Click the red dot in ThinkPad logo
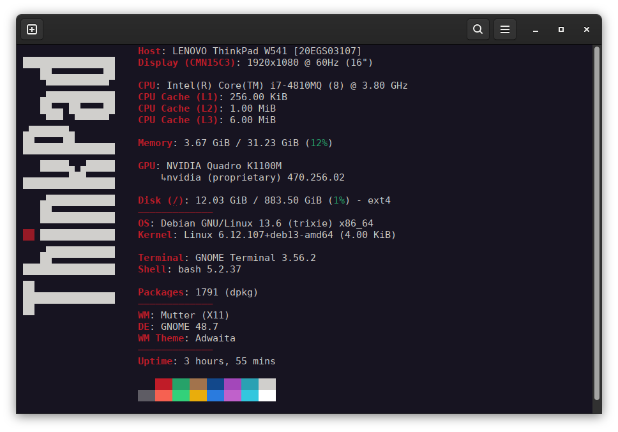 [x=29, y=235]
